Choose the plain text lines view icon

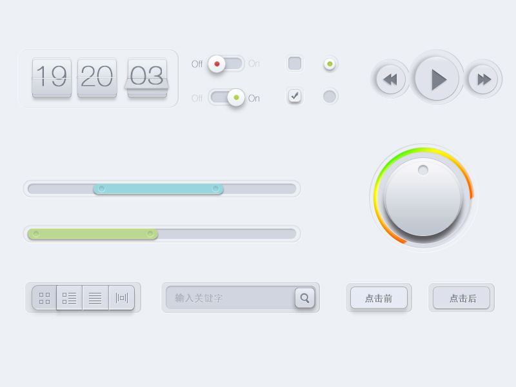(x=95, y=298)
